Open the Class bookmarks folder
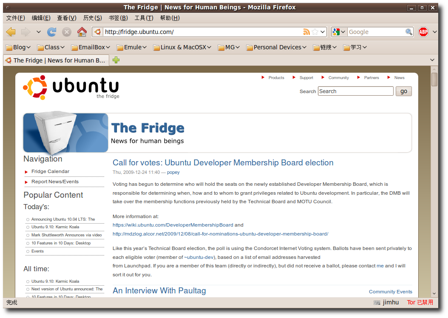 click(51, 48)
